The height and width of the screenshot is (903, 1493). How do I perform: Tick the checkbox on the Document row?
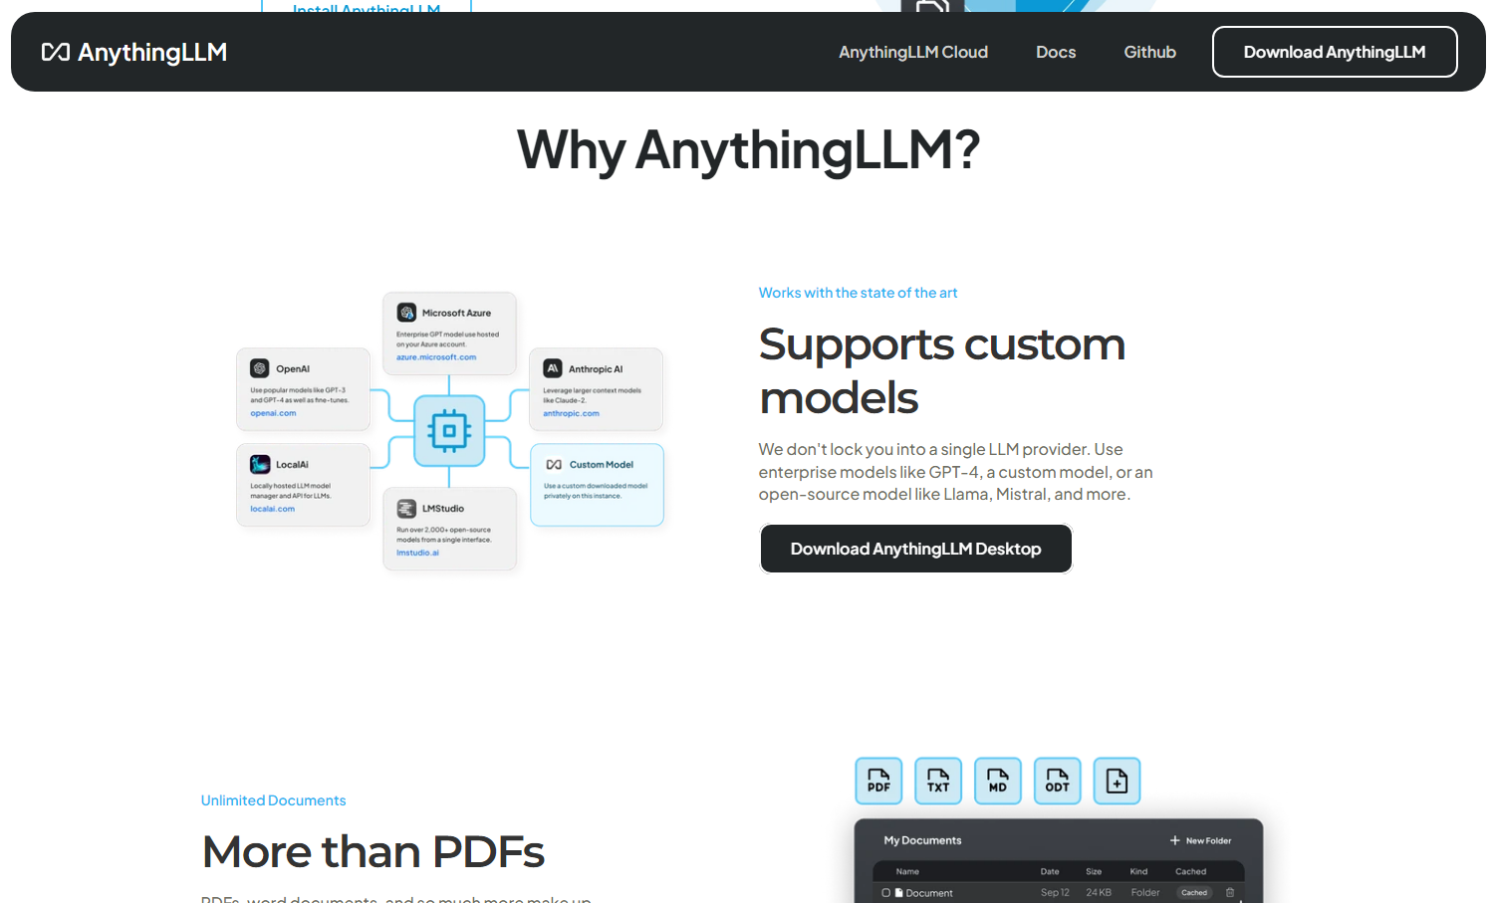pos(885,893)
